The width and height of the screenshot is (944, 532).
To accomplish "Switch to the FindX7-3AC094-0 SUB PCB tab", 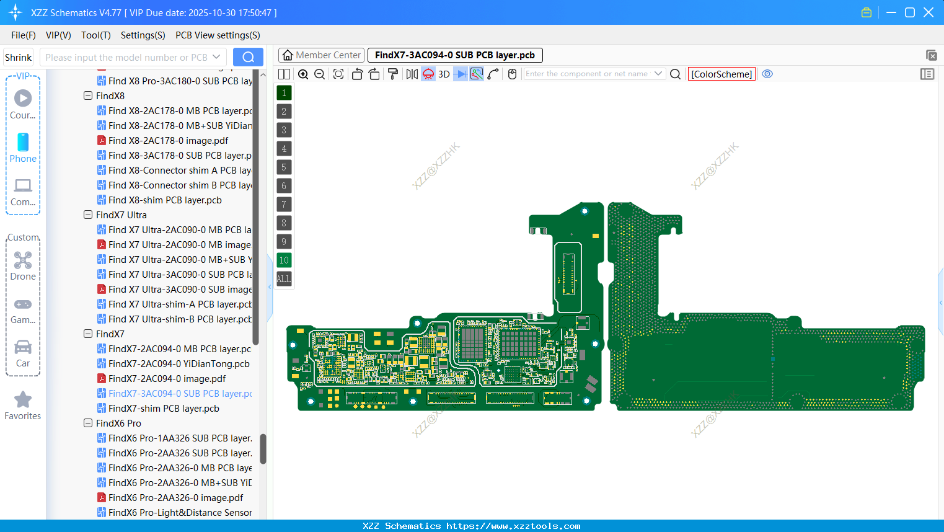I will [x=454, y=55].
